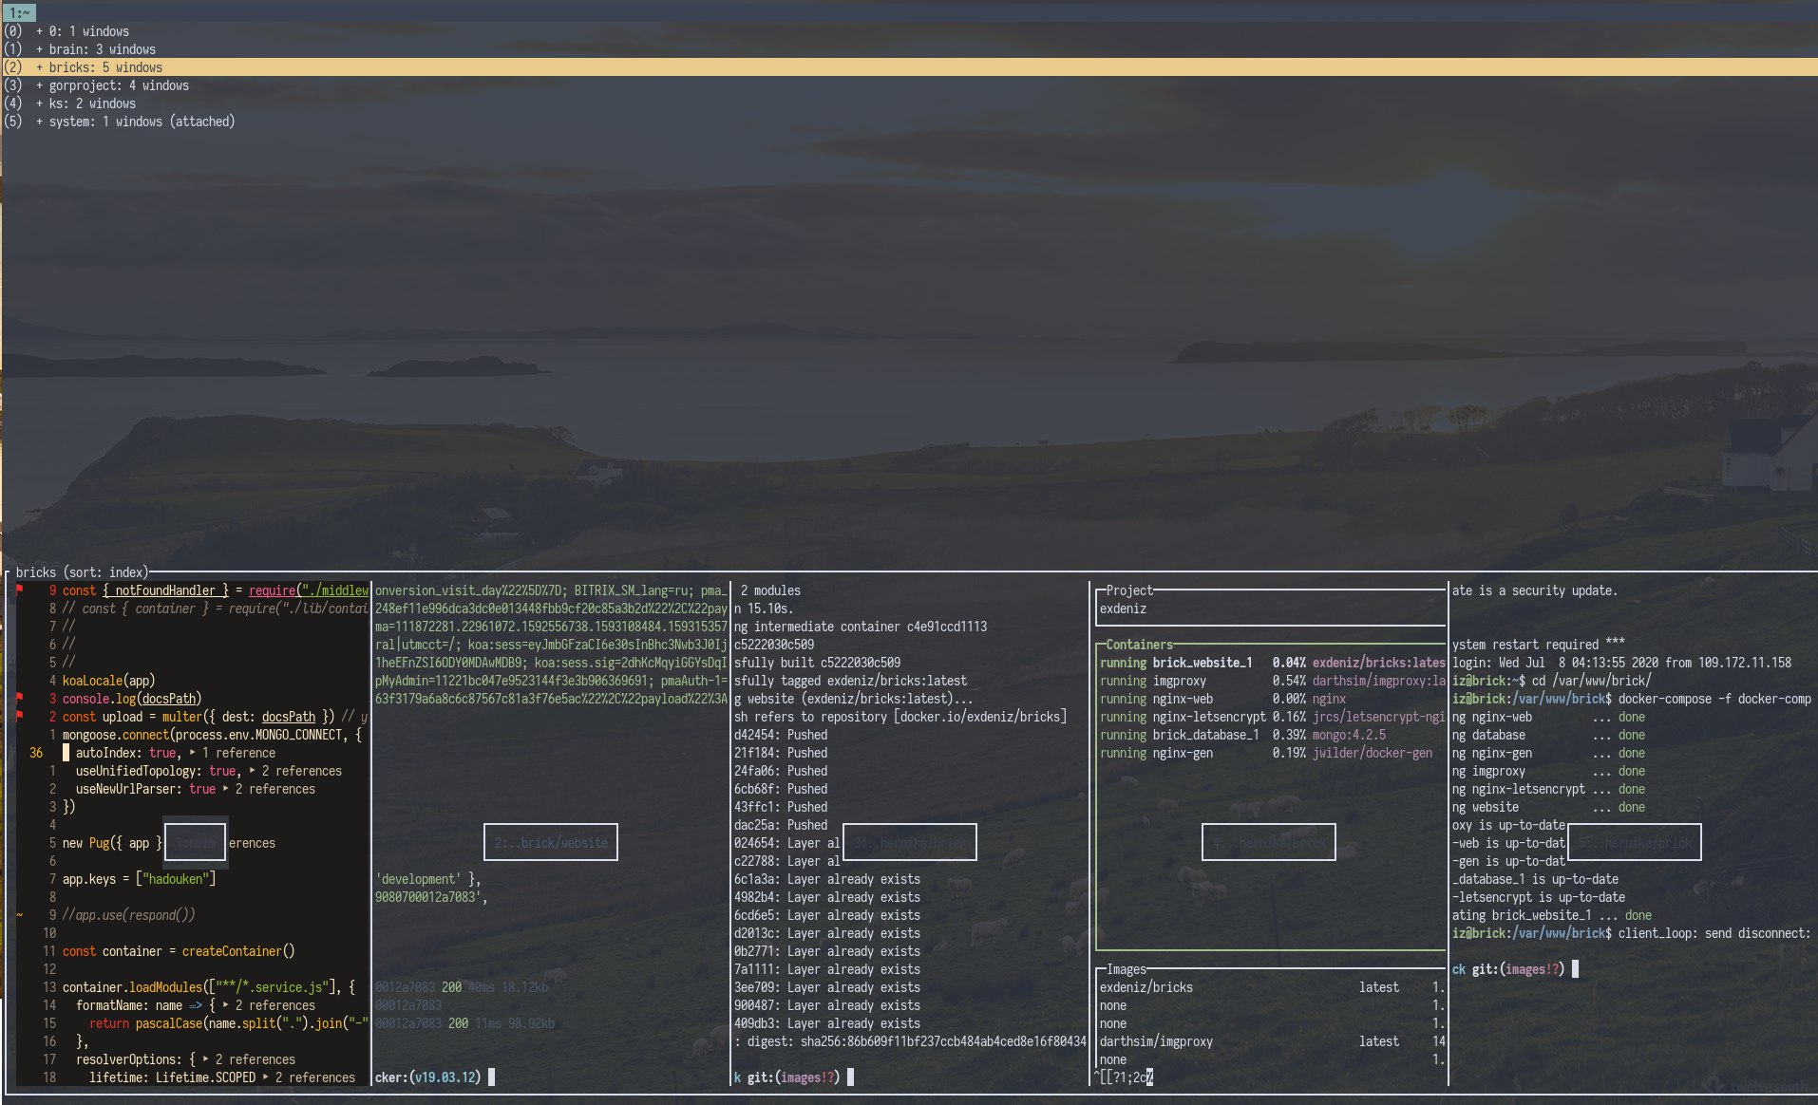
Task: Click the '2:..brick/website' window label box
Action: coord(551,842)
